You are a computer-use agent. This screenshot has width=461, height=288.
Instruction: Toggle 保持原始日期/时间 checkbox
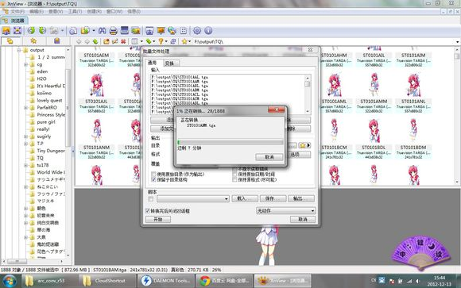pos(234,174)
